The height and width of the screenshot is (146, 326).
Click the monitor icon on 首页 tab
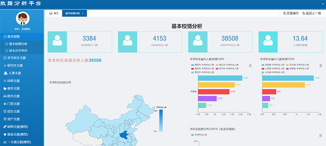coord(51,13)
